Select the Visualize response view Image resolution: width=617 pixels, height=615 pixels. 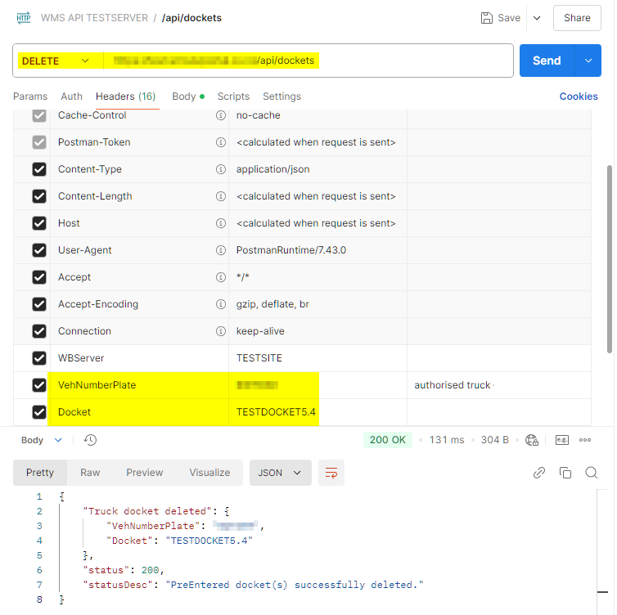(209, 473)
